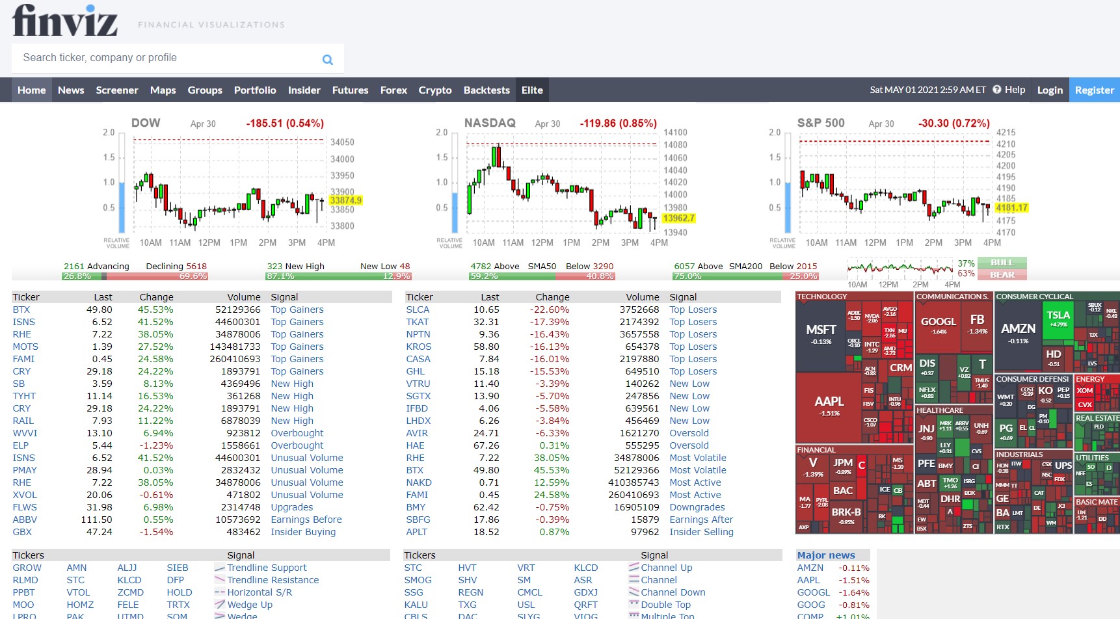Open the Crypto tab
Viewport: 1120px width, 619px height.
pyautogui.click(x=435, y=90)
